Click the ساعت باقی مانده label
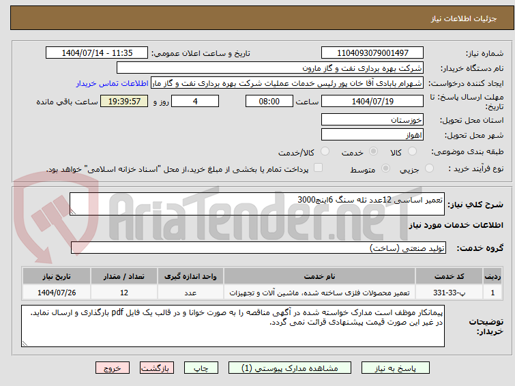Screen dimensions: 515x386 [x=67, y=102]
